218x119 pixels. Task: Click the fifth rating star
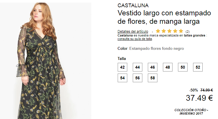pos(181,31)
